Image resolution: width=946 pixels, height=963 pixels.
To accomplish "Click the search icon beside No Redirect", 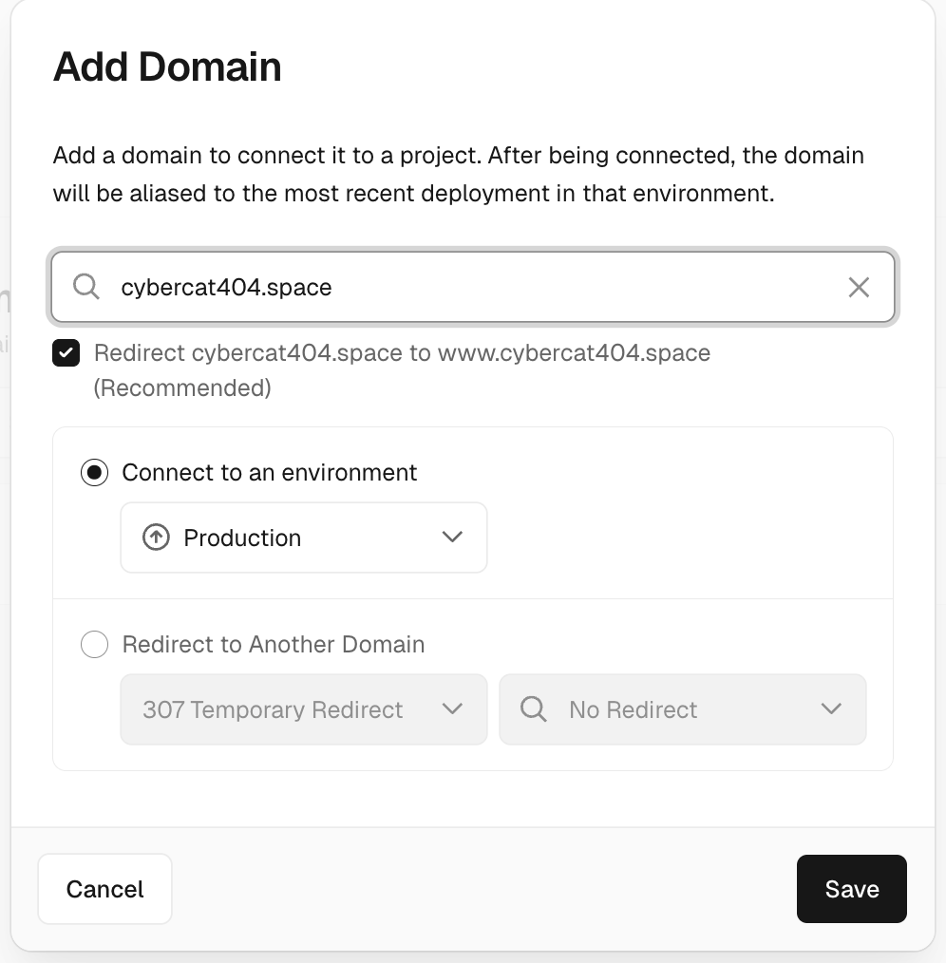I will tap(533, 709).
